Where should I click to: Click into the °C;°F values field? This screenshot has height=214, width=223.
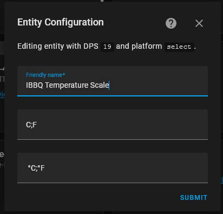pos(113,168)
